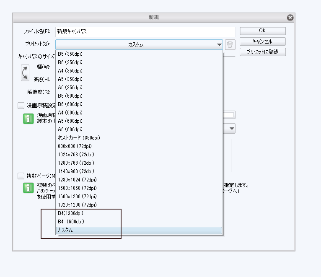Collapse the プリセット dropdown showing カスタム
Viewport: 321px width, 277px height.
pyautogui.click(x=139, y=44)
